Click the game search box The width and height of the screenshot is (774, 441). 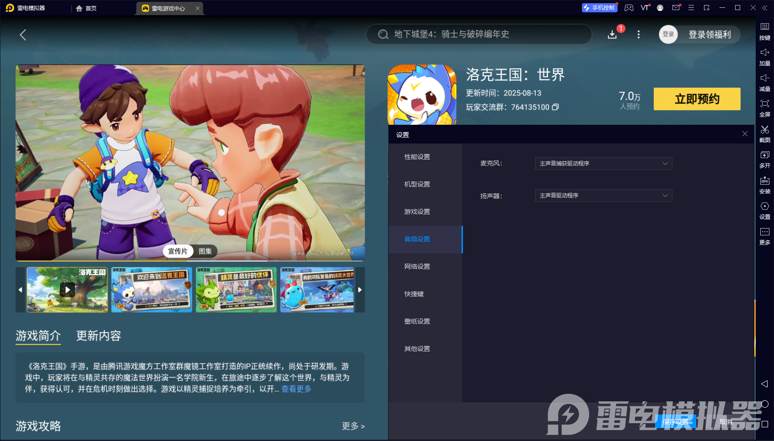[x=479, y=34]
